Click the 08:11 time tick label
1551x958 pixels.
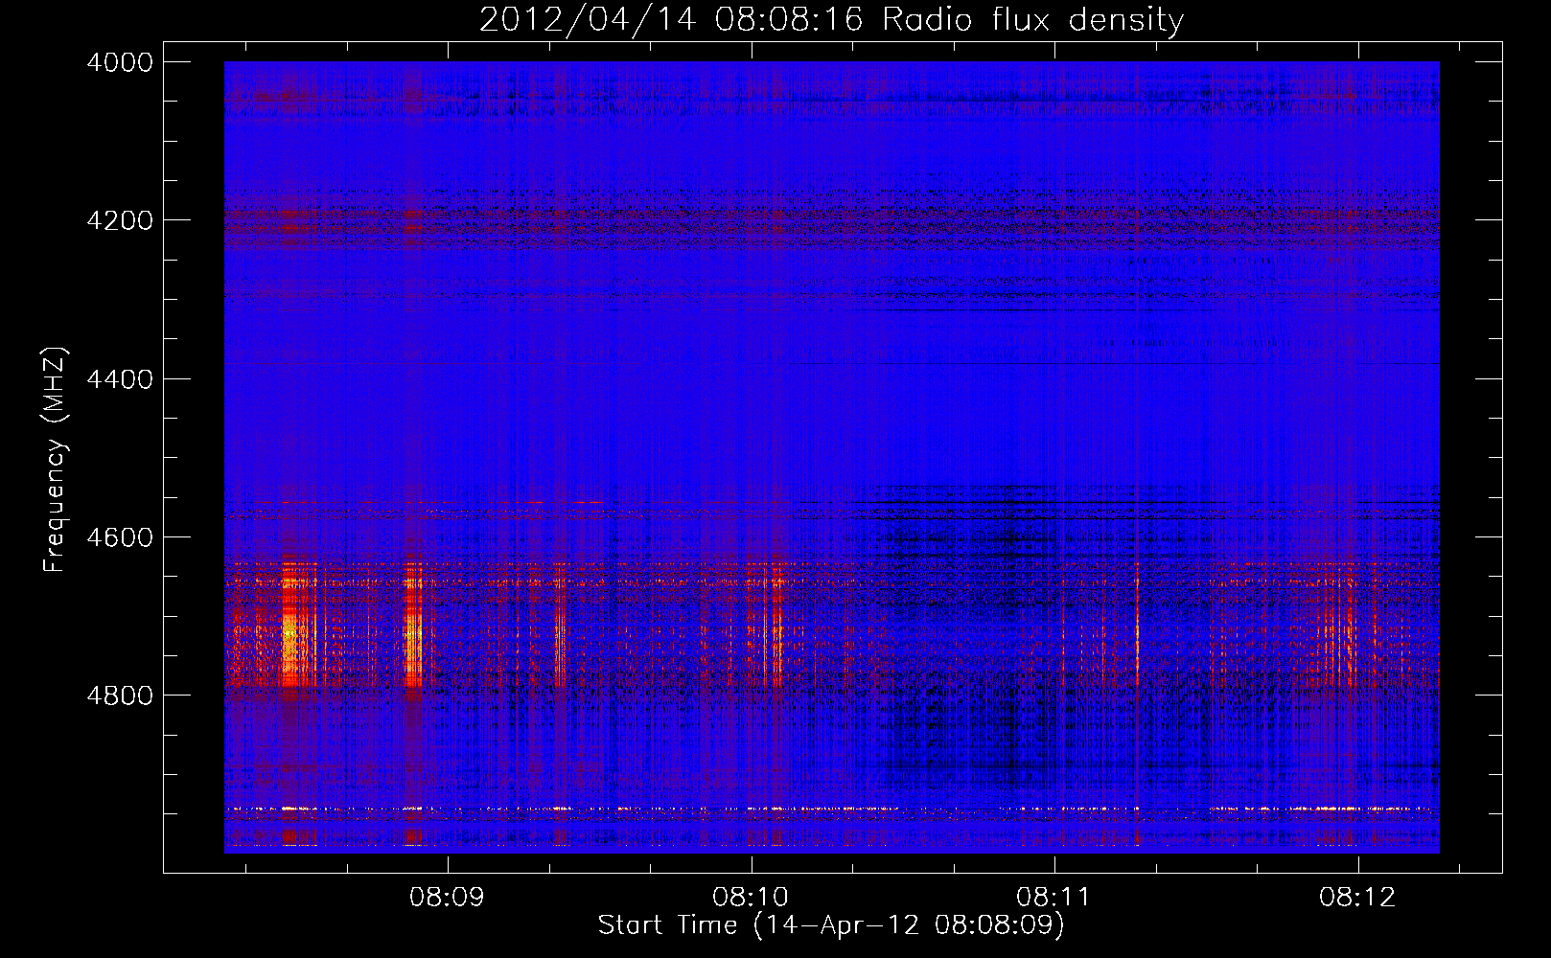(1053, 898)
